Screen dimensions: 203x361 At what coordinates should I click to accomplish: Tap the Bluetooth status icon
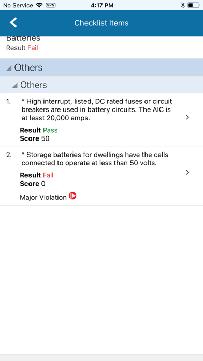183,5
